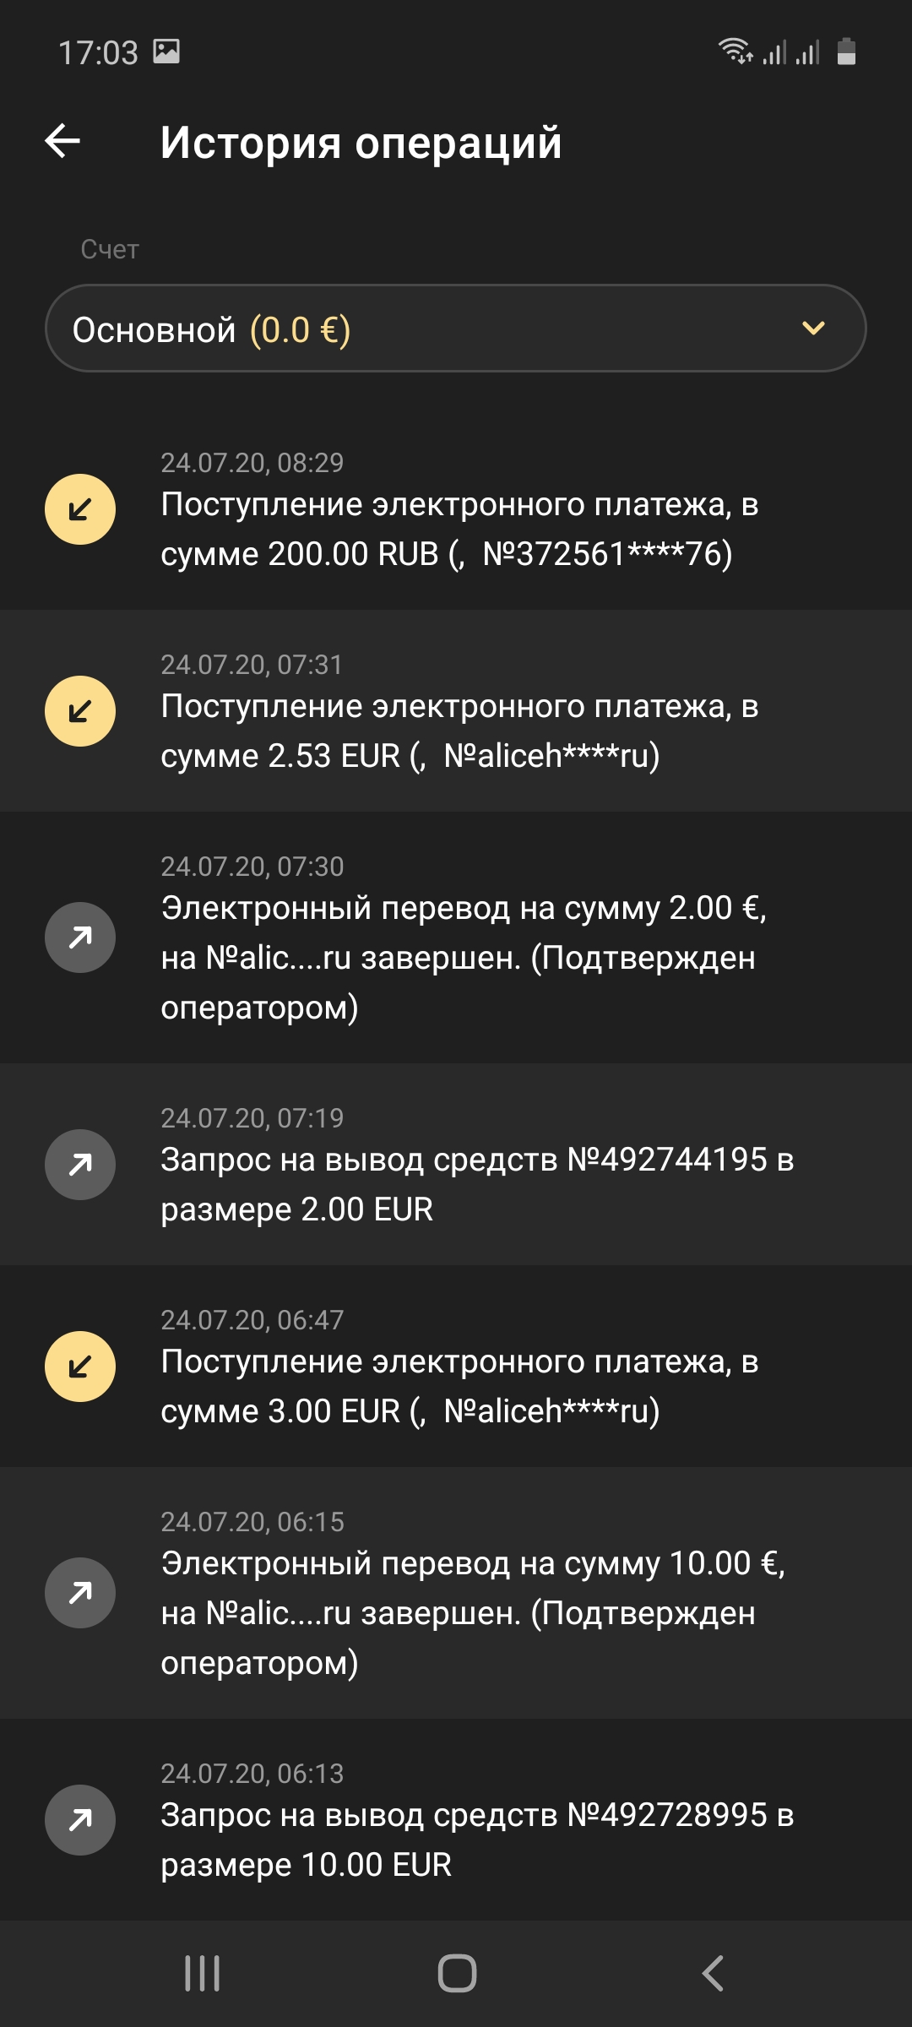
Task: Tap the back arrow in the header
Action: point(63,141)
